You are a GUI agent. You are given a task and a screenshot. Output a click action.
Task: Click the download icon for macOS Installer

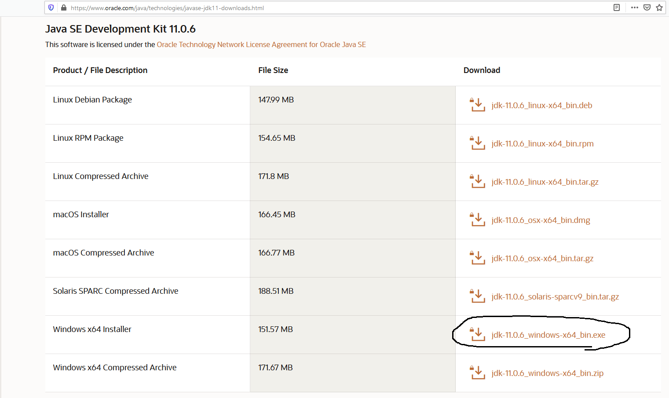pos(478,220)
